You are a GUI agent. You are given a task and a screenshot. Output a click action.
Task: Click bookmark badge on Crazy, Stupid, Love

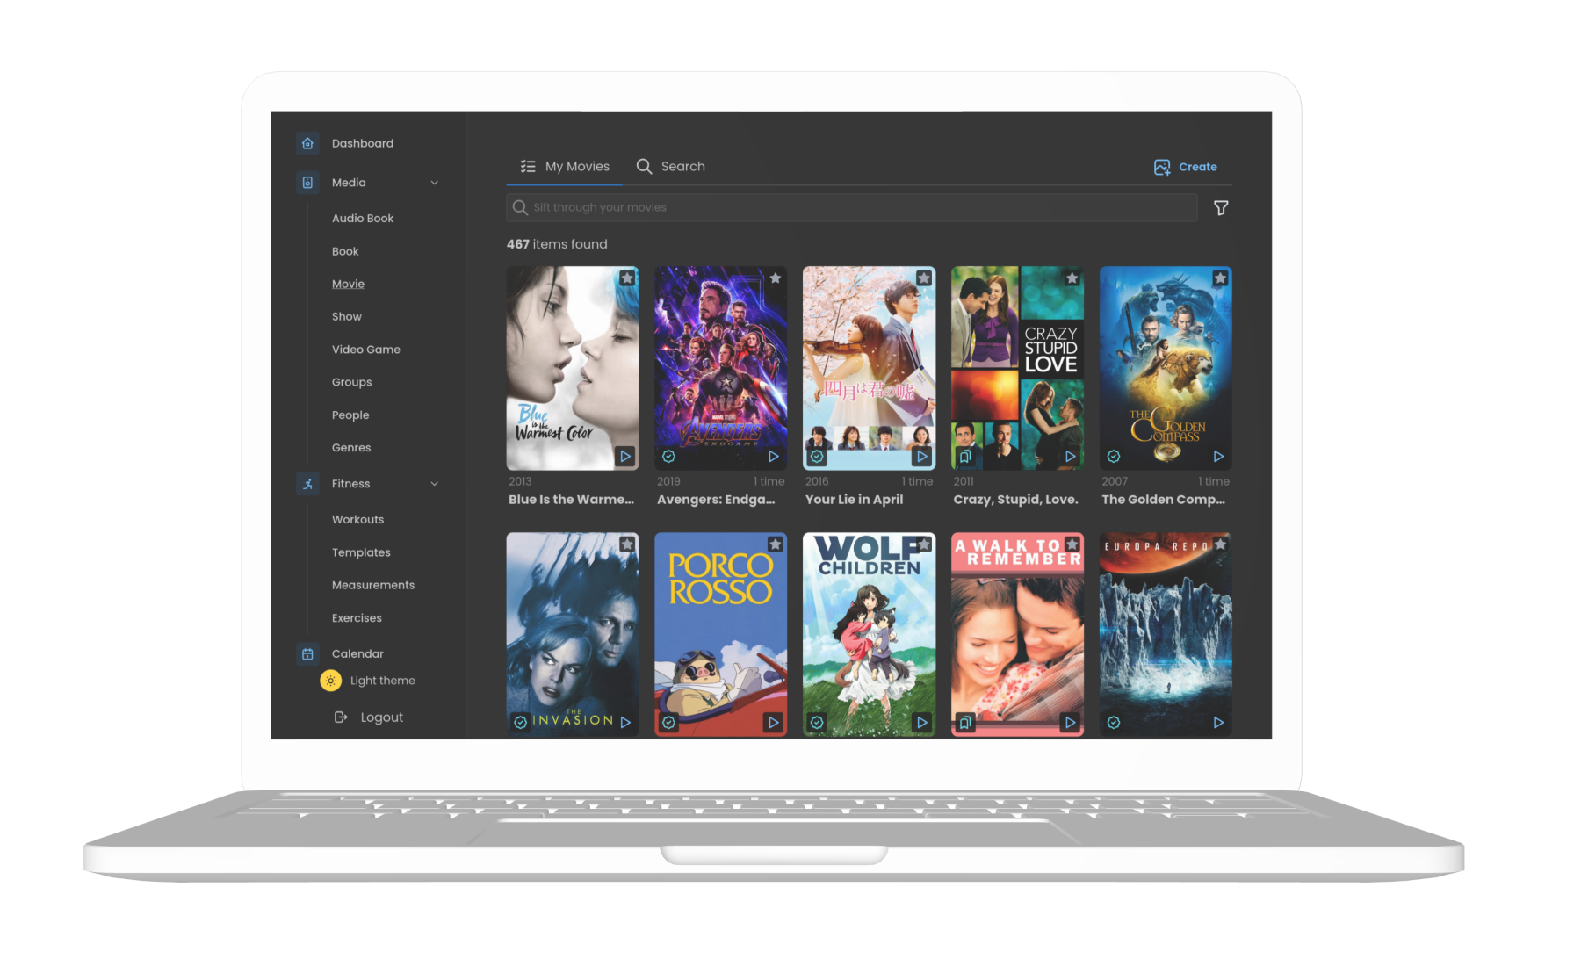tap(965, 457)
